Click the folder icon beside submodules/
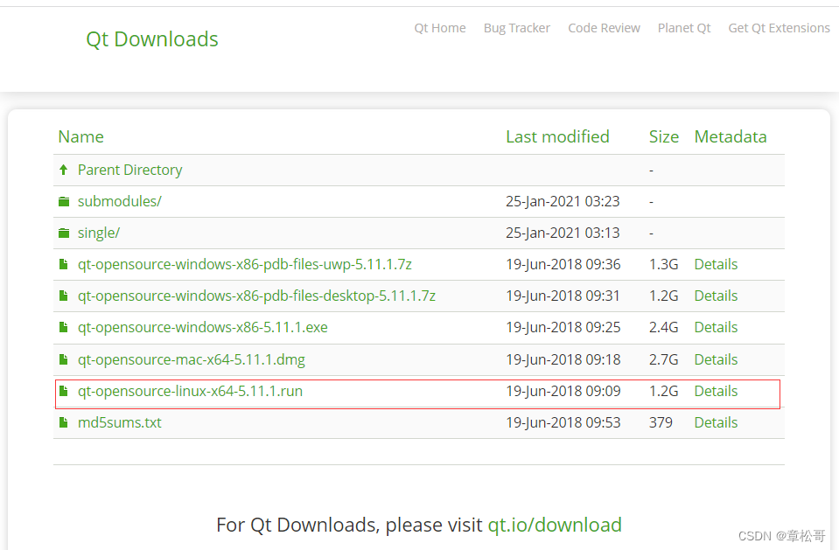The height and width of the screenshot is (550, 839). coord(64,202)
